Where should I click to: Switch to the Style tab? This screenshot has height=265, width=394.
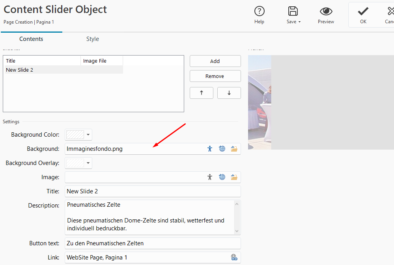tap(92, 39)
